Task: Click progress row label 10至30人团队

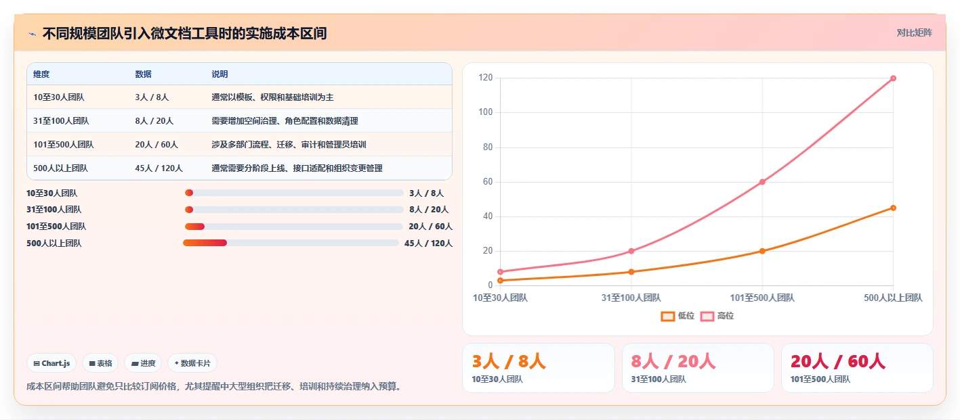Action: pyautogui.click(x=52, y=193)
